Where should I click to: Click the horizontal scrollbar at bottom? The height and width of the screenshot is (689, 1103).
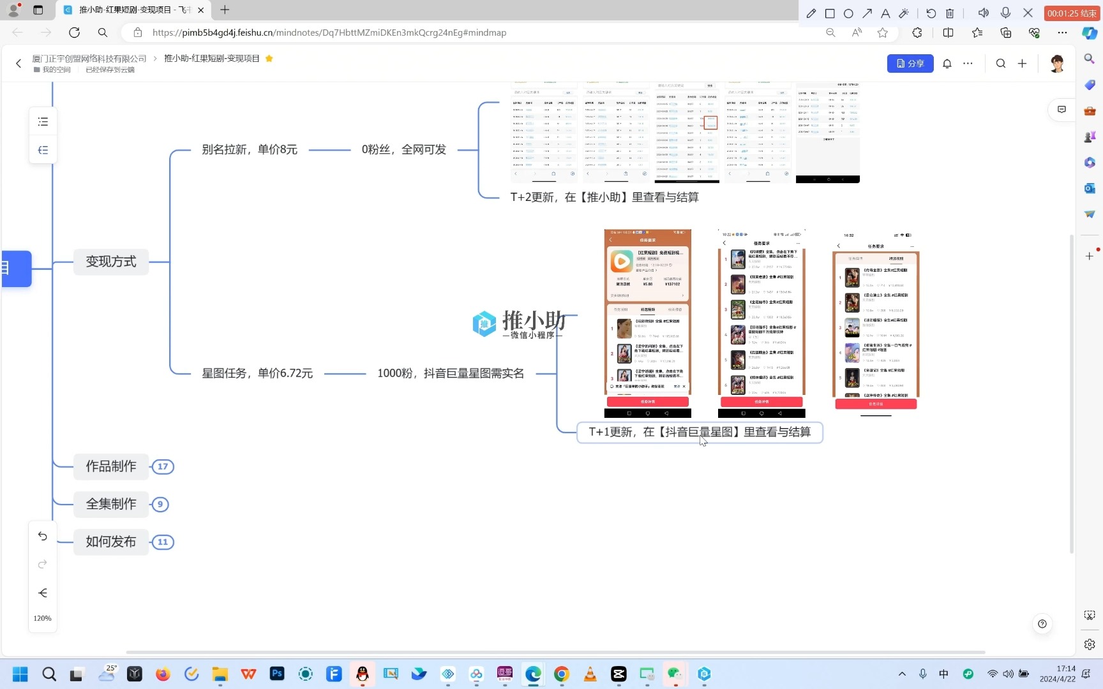[555, 652]
